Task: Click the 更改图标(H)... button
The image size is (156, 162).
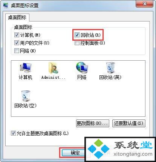Action: pos(93,123)
